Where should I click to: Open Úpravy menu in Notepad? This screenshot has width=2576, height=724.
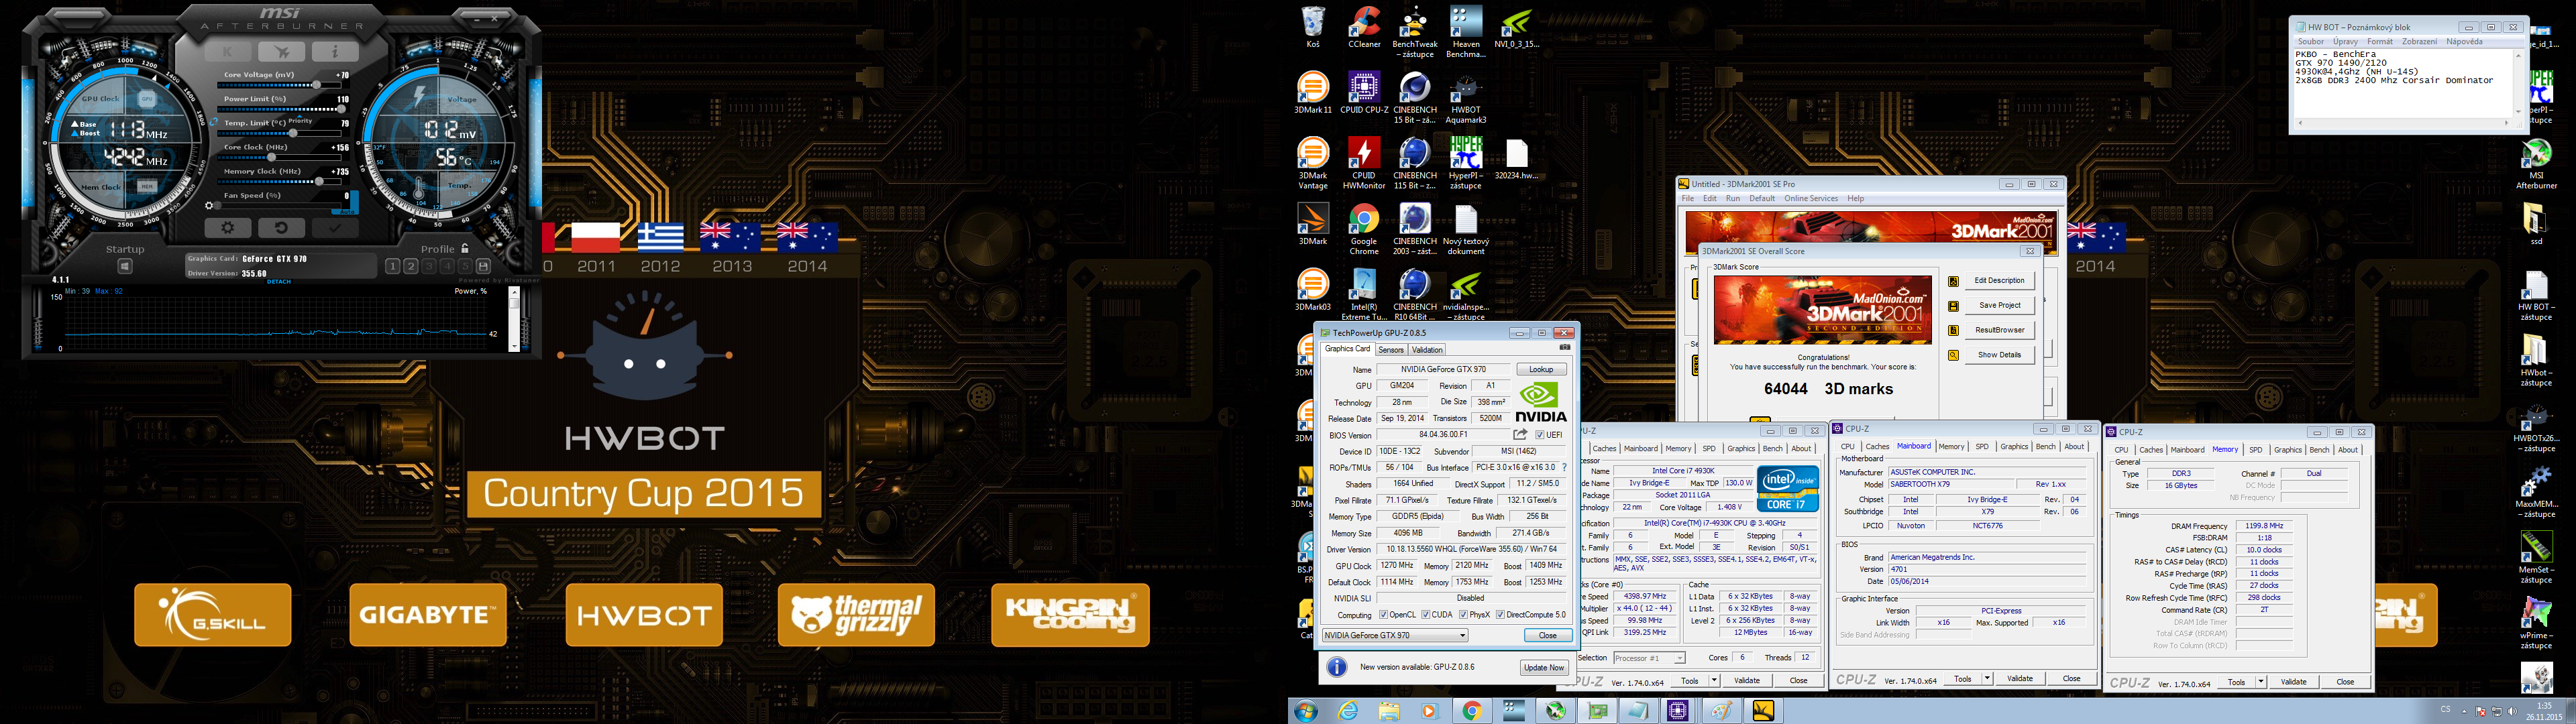pos(2345,42)
